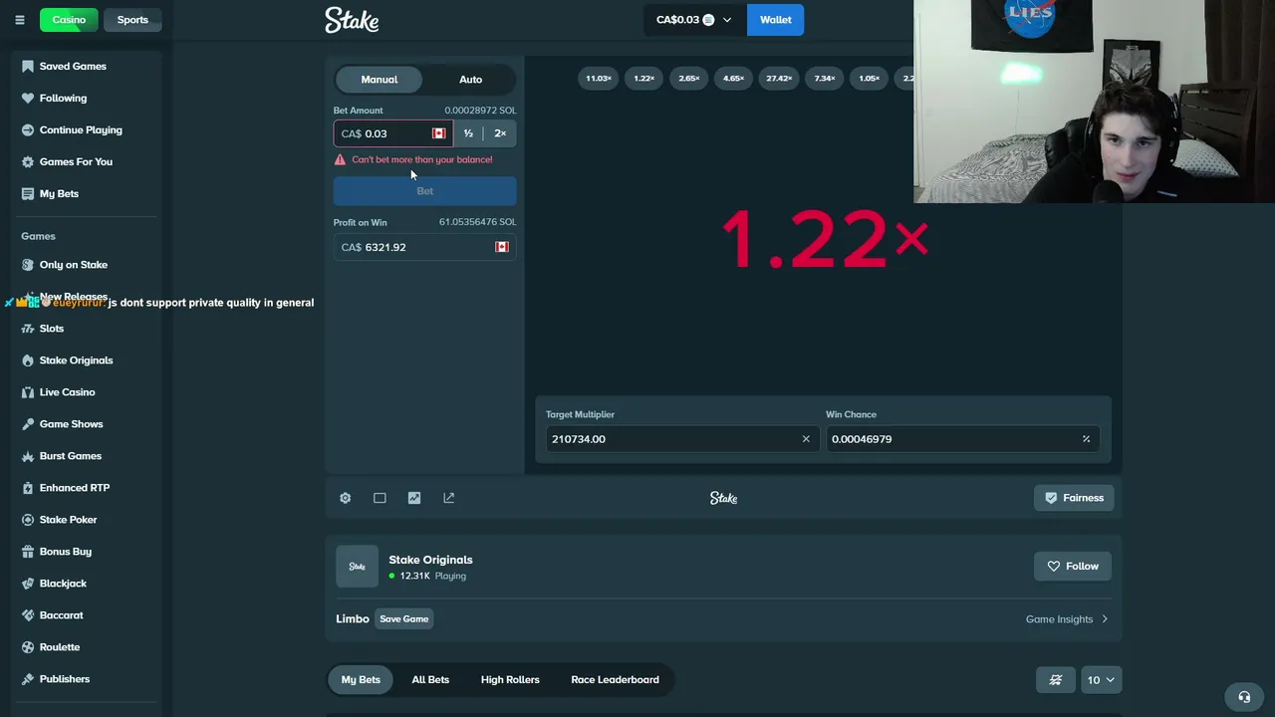1275x717 pixels.
Task: Select the Casino section
Action: pos(69,20)
